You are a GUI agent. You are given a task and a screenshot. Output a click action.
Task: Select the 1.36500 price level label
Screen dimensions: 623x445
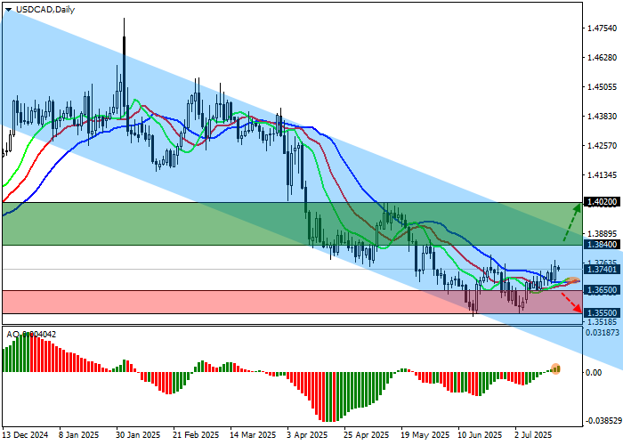point(603,290)
